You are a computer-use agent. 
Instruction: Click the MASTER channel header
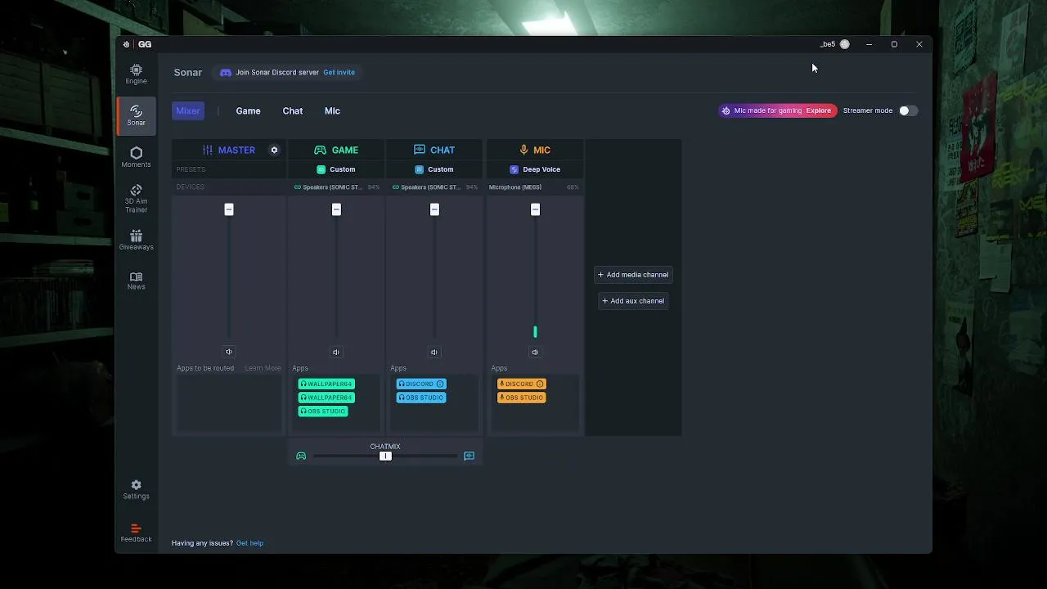tap(229, 150)
